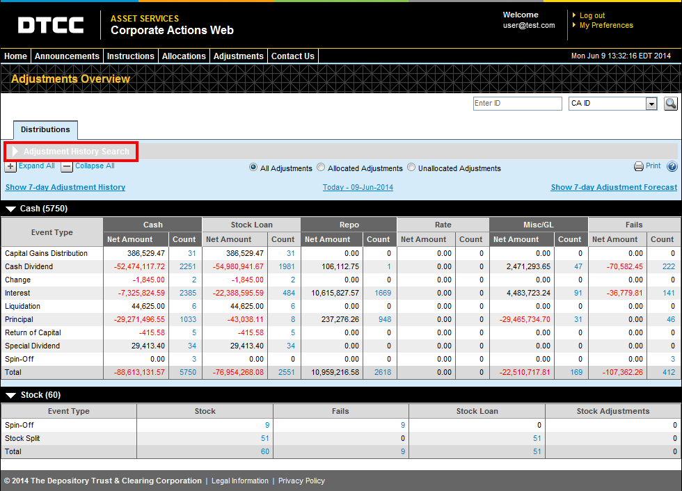Click the Expand All link

(x=36, y=166)
